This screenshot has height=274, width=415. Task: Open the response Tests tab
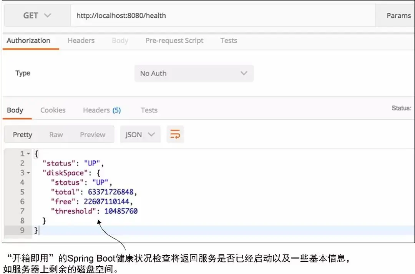pos(149,110)
